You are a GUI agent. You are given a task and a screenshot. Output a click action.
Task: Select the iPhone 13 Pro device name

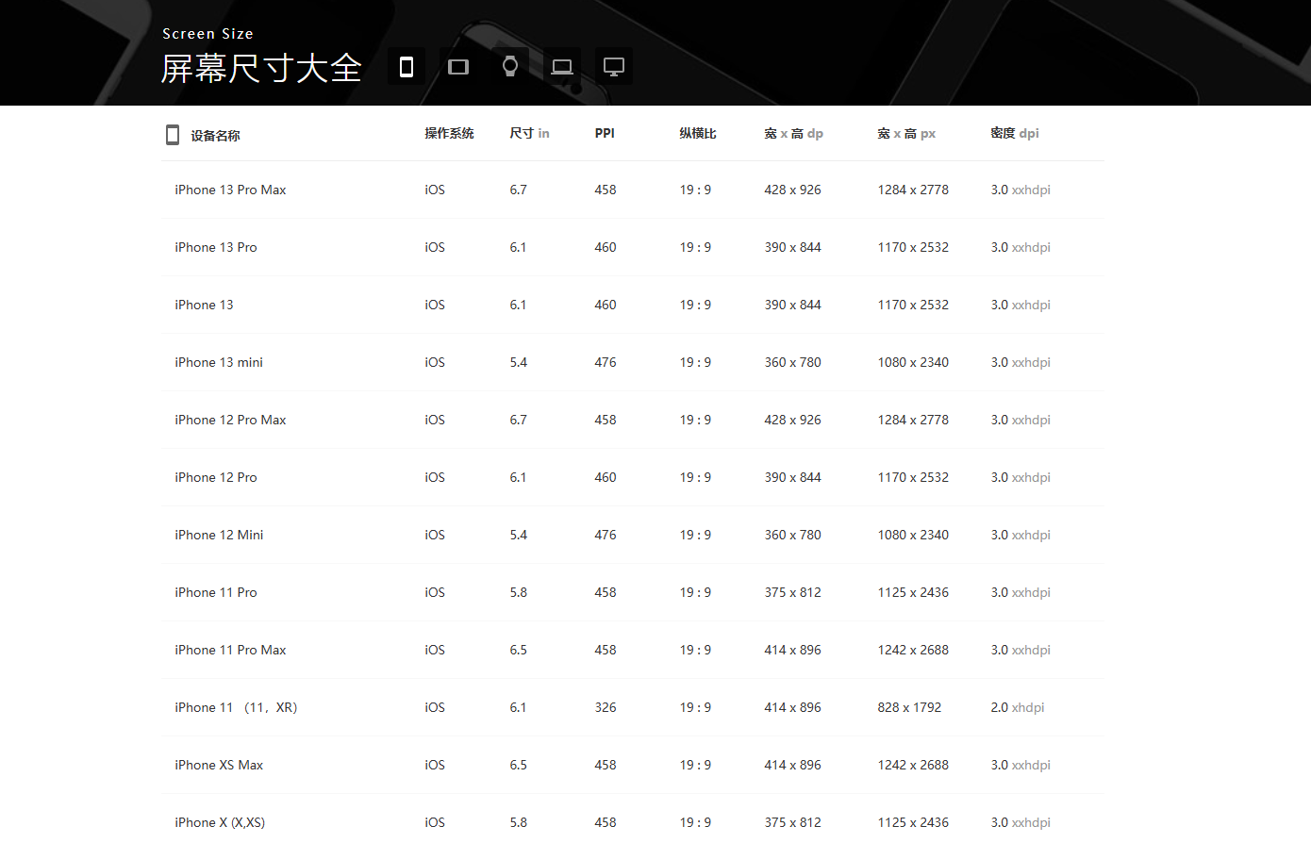click(x=216, y=247)
